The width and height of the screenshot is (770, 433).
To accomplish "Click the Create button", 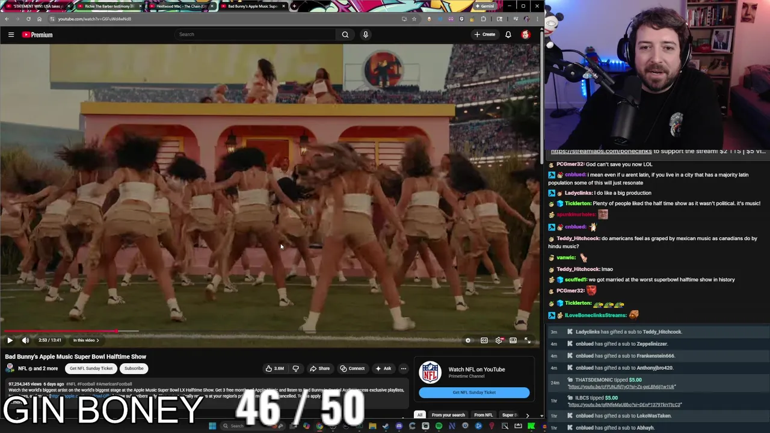I will tap(484, 34).
